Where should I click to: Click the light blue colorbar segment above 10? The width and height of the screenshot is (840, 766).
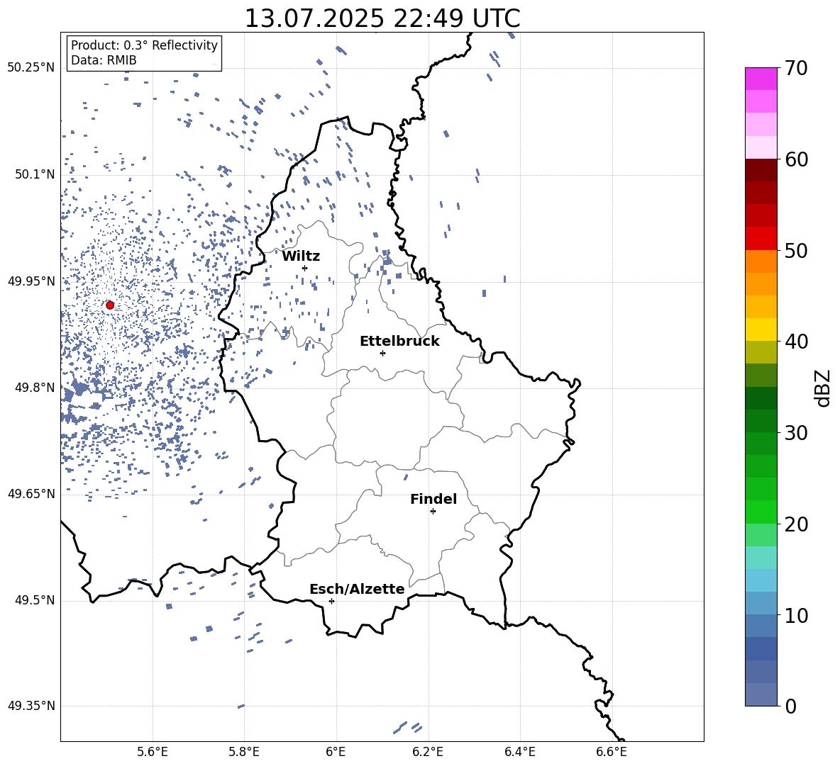pyautogui.click(x=761, y=603)
